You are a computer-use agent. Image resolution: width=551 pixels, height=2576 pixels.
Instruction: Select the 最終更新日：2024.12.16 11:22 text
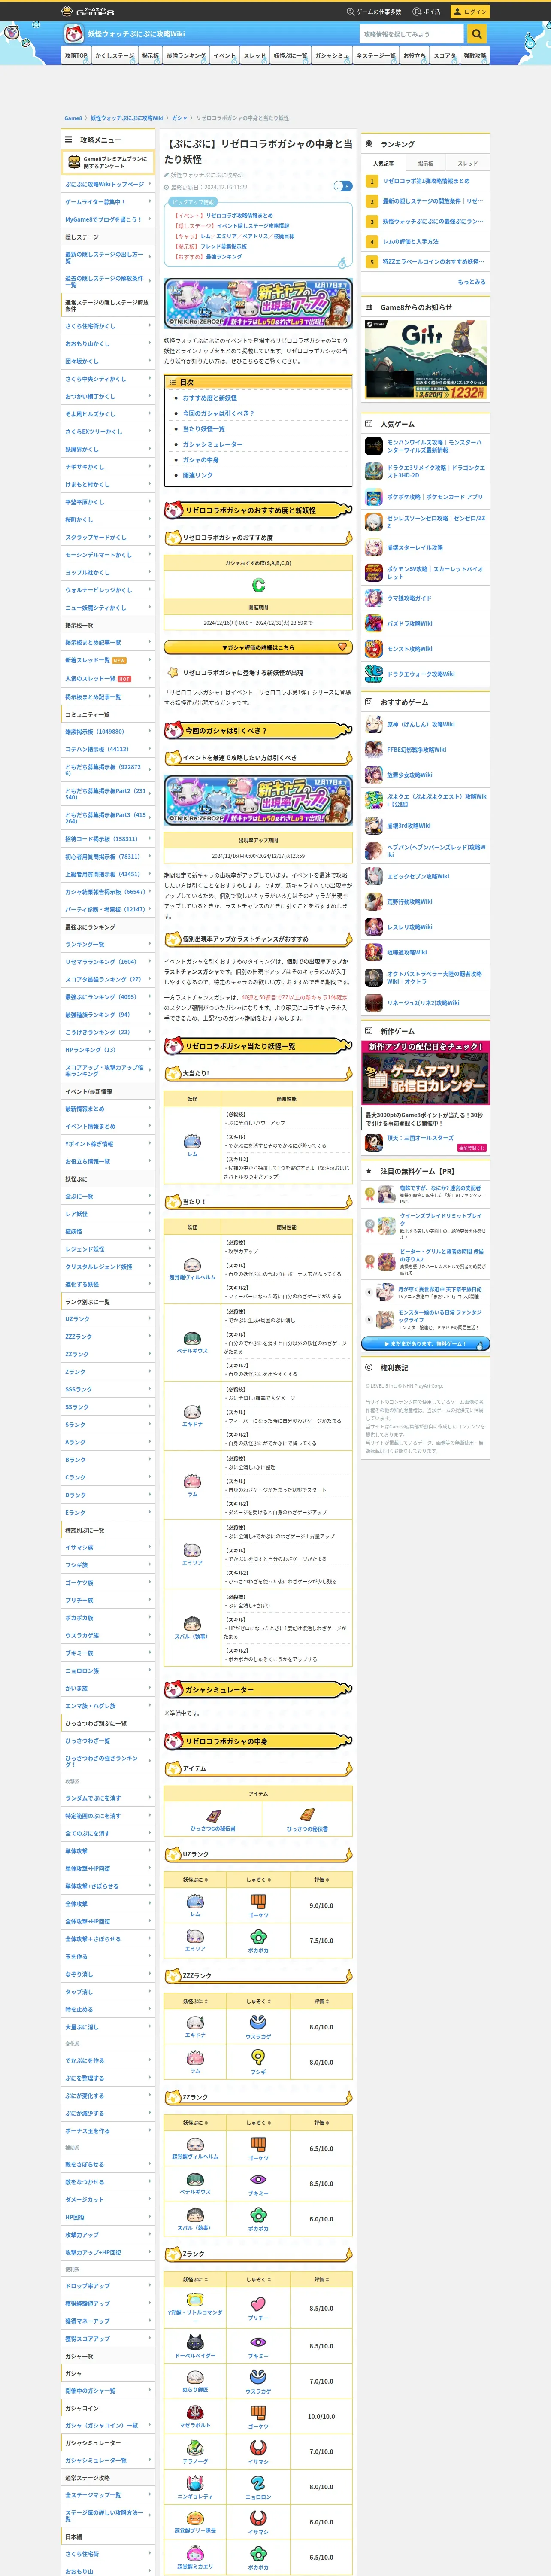[208, 187]
